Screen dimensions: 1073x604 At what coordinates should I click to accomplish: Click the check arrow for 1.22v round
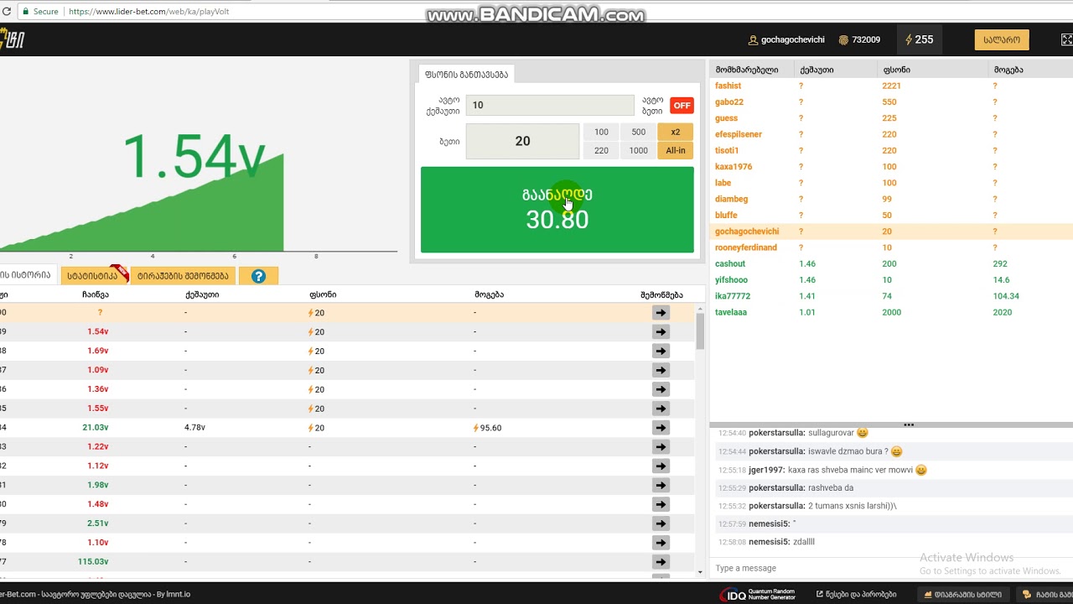coord(661,447)
